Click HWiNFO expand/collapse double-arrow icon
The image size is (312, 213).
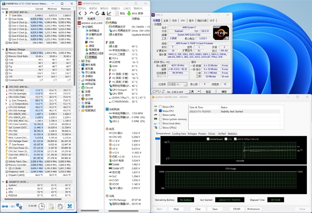point(5,206)
